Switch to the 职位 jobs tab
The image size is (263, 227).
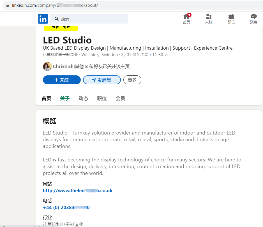pos(102,98)
